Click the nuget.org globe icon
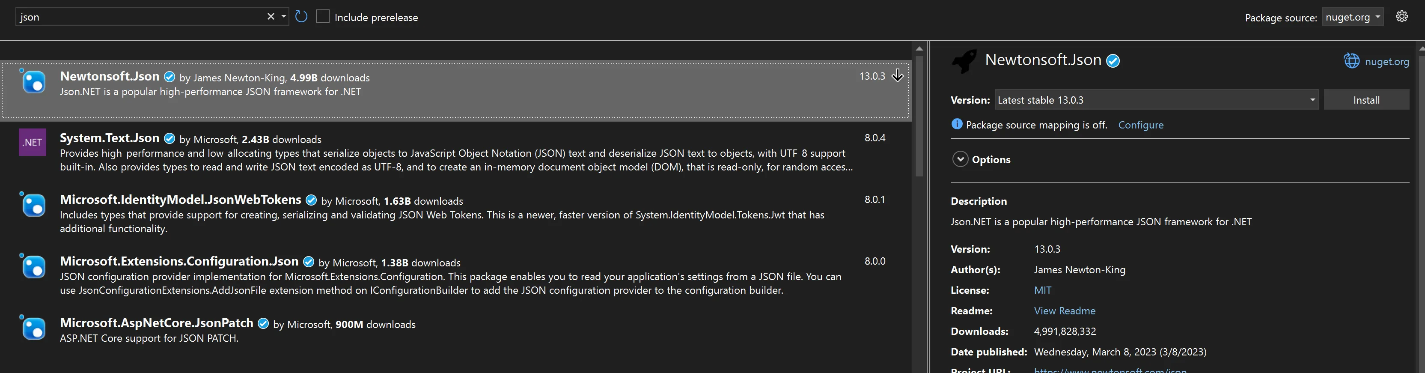 point(1351,61)
